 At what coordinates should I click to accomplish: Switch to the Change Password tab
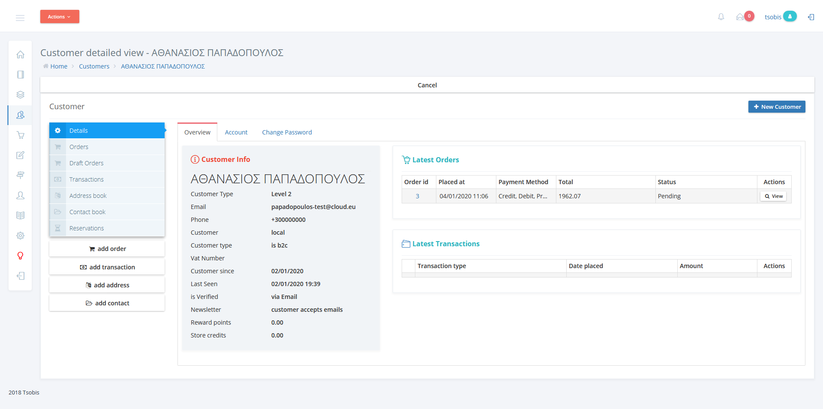coord(287,132)
